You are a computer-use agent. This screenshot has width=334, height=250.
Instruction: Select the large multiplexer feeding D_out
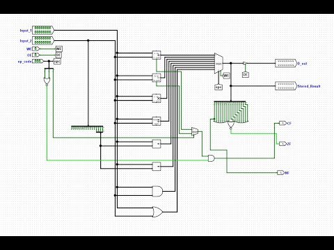tap(218, 63)
